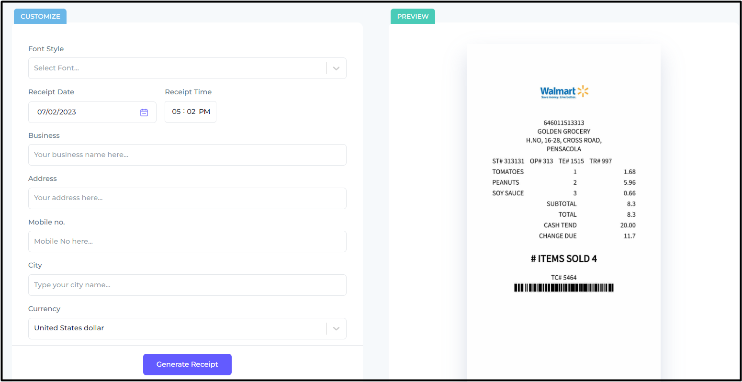Focus the business name input field

point(187,155)
